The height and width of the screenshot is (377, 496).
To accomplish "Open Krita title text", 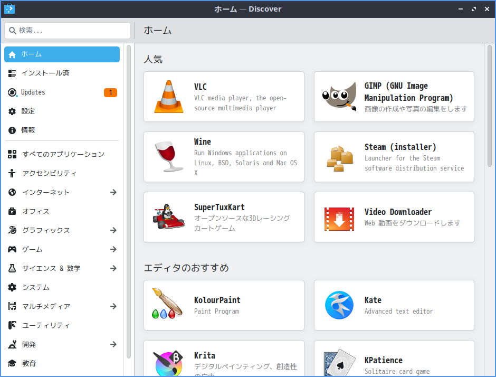I will [x=204, y=355].
